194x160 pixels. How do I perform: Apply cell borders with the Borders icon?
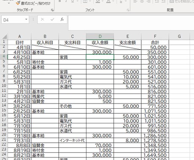[x=85, y=1]
